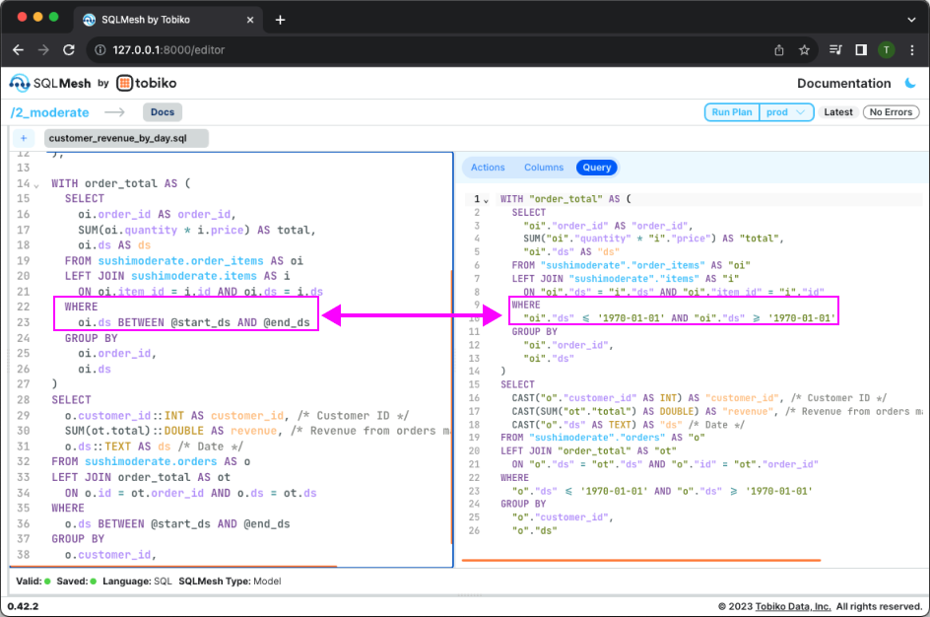This screenshot has height=617, width=930.
Task: Switch to the Actions tab
Action: point(488,168)
